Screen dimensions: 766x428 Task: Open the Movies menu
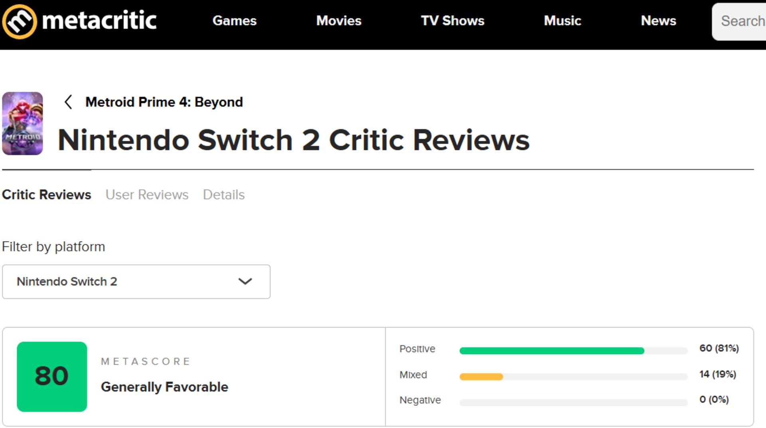339,21
